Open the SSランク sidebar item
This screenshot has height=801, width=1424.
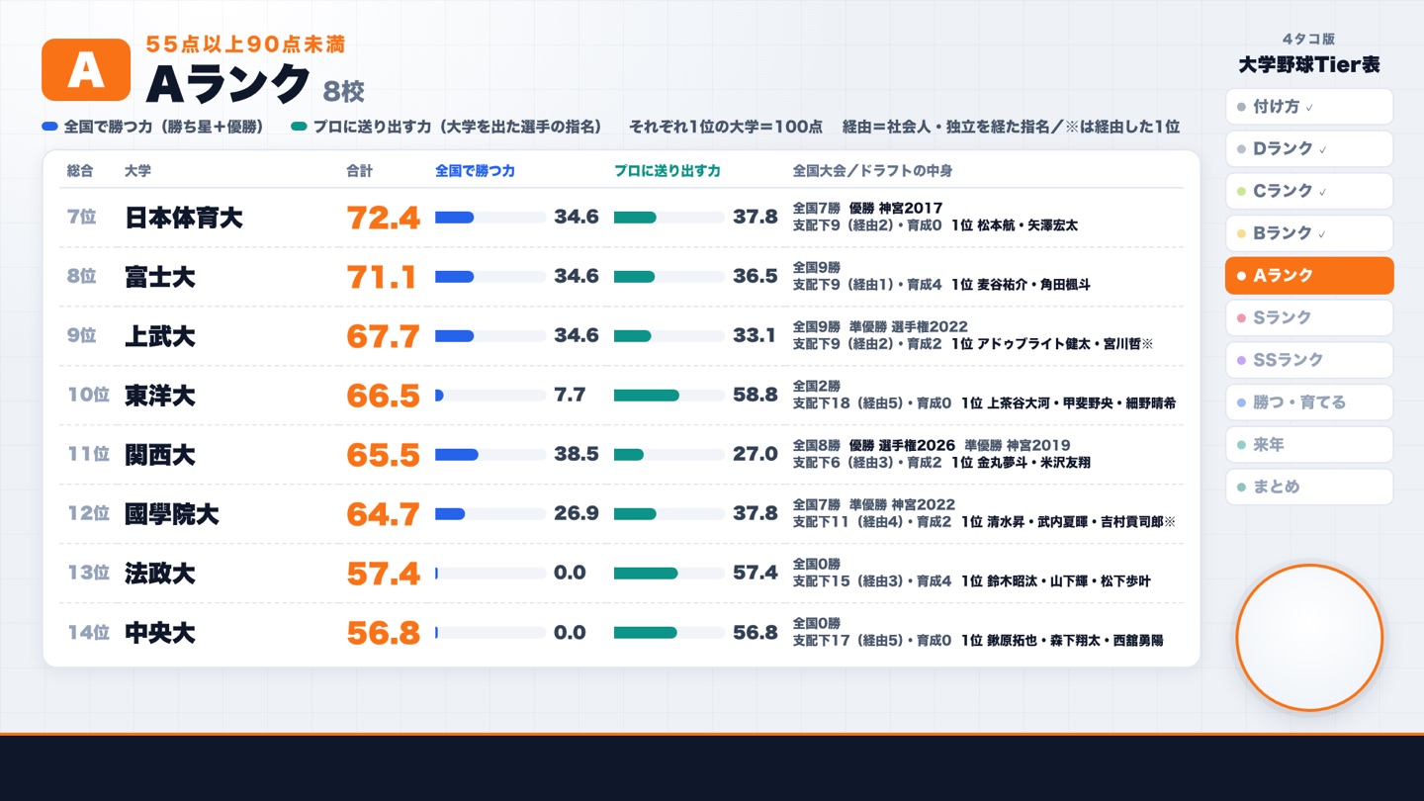(x=1308, y=360)
